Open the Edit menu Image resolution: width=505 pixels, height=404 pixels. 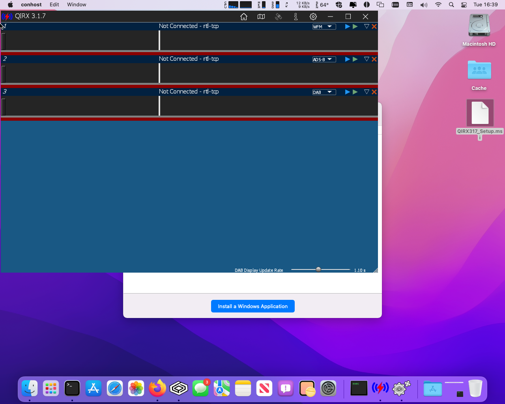click(x=54, y=5)
